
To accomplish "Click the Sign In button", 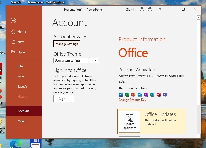I will coord(64,98).
